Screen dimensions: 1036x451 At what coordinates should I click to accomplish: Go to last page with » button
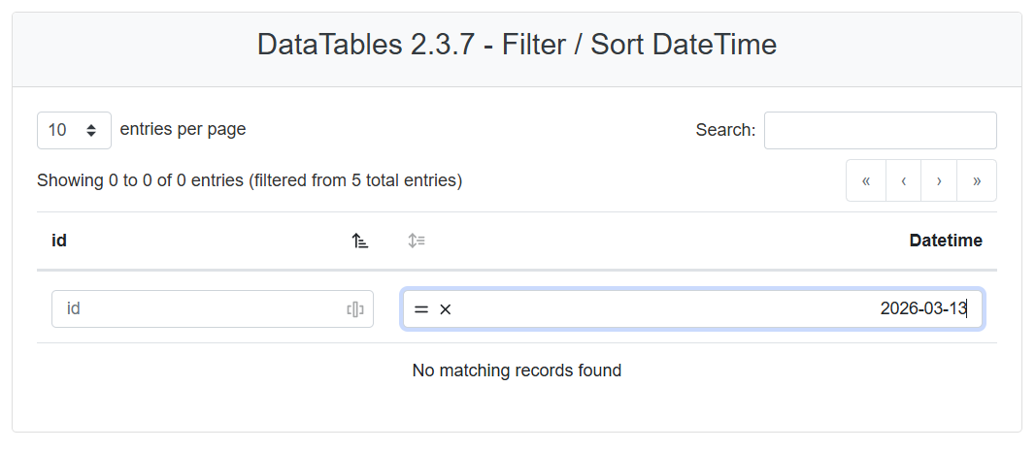pos(976,180)
